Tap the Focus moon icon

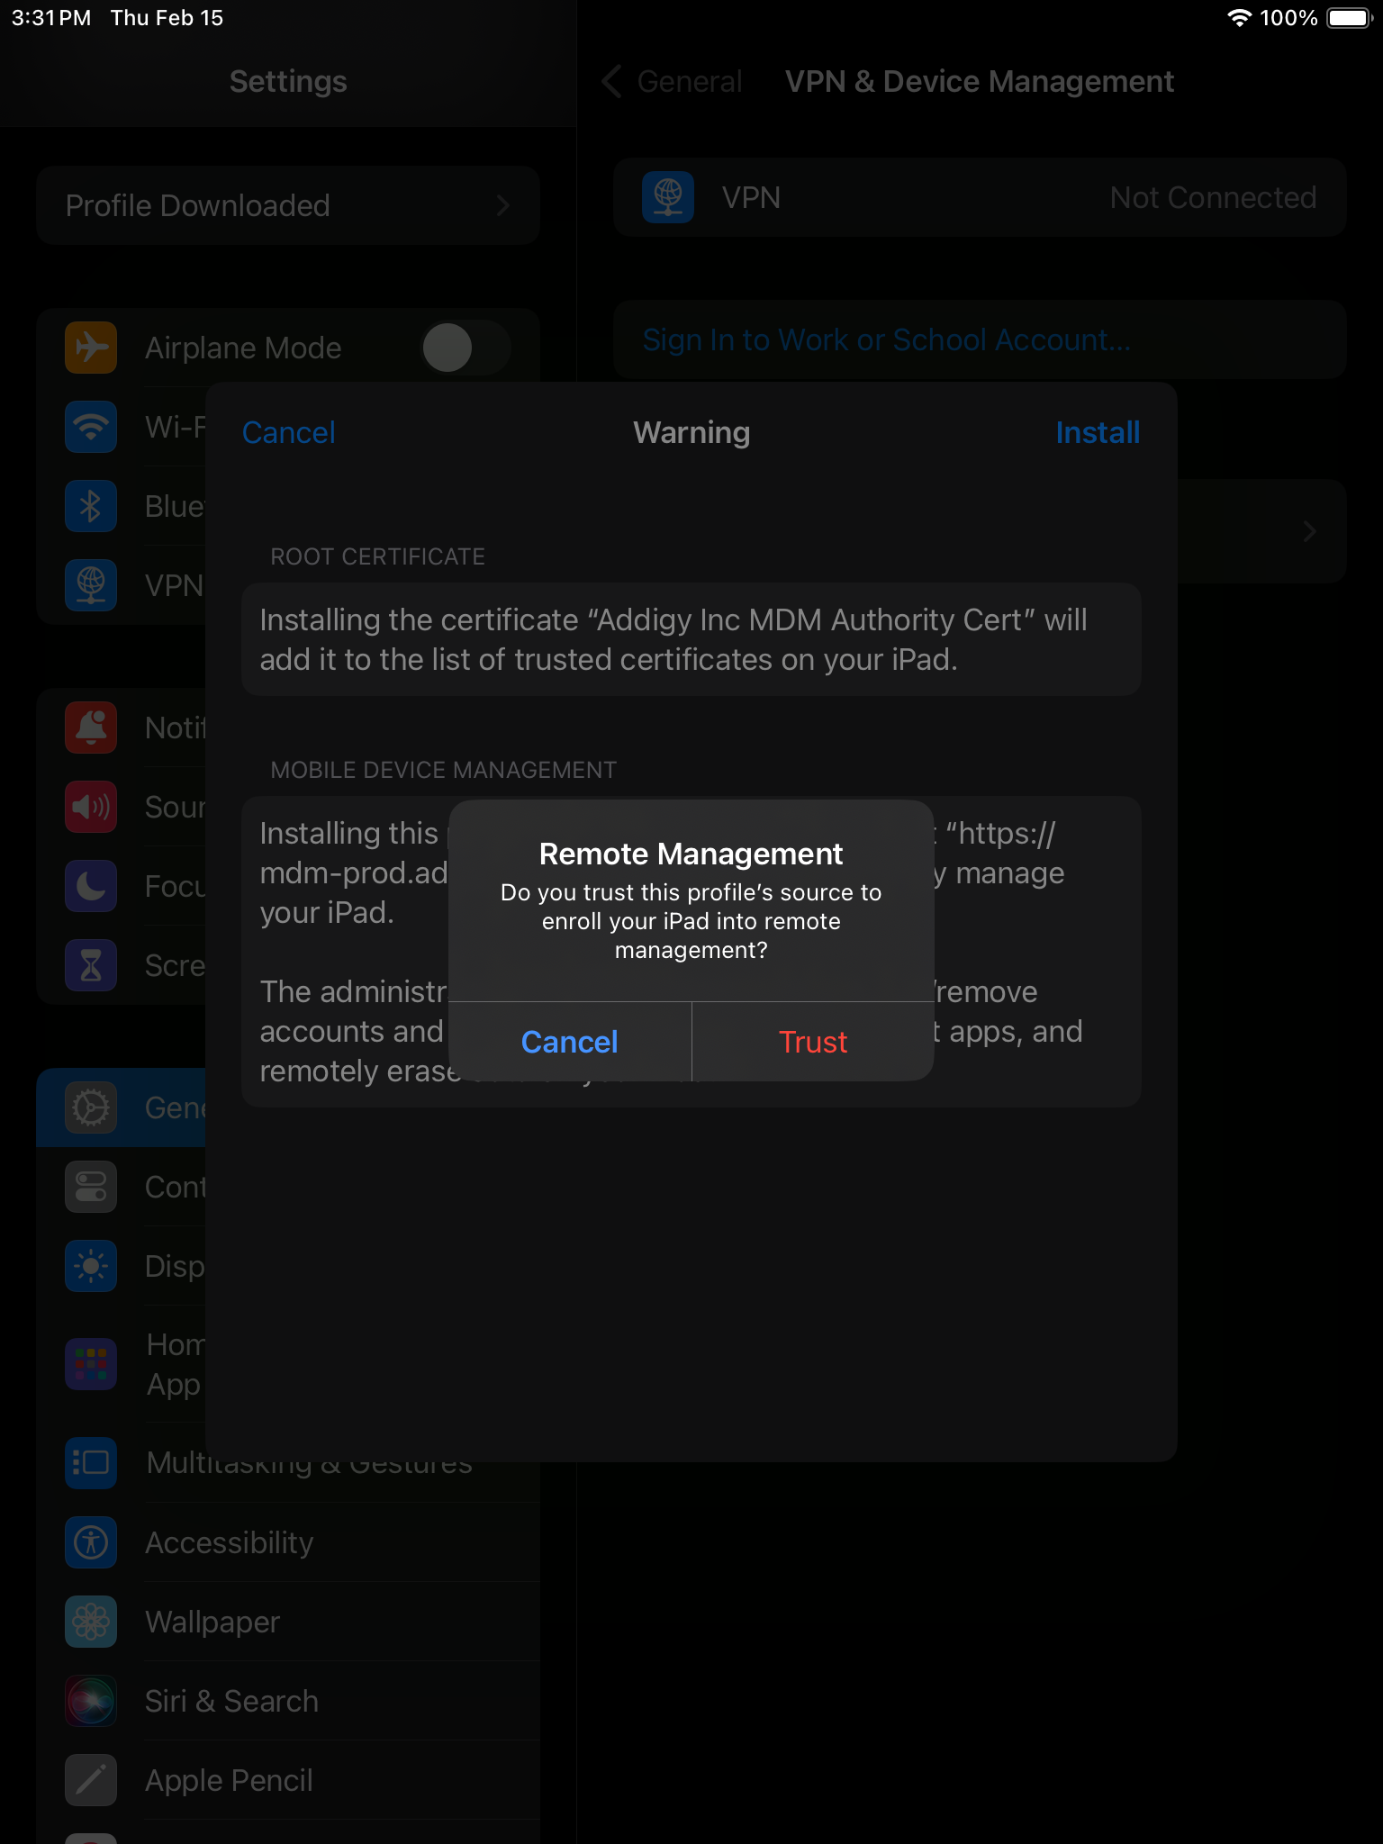(91, 886)
